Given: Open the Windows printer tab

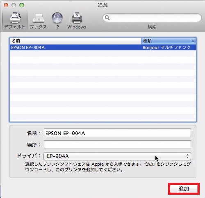Looking at the screenshot, I should click(77, 21).
